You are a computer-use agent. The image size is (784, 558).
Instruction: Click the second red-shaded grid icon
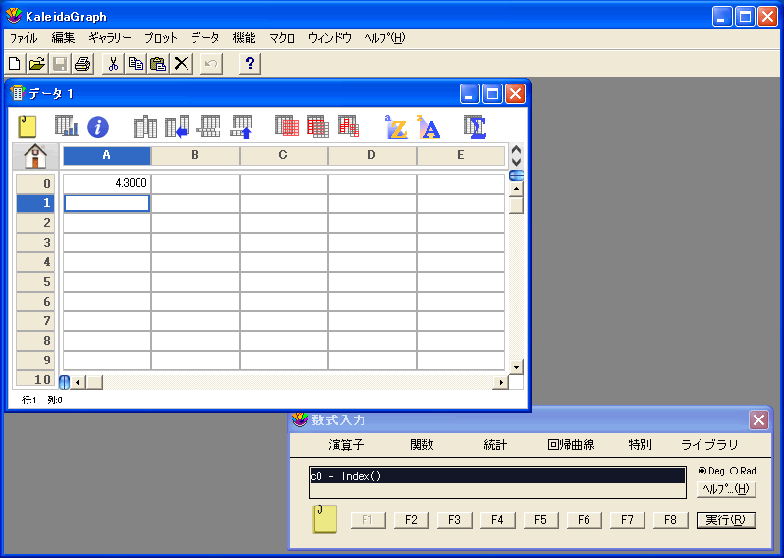coord(317,127)
